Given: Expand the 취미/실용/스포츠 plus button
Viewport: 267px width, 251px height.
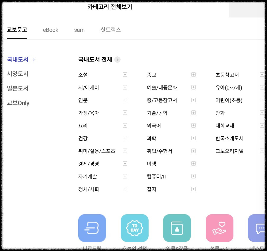Looking at the screenshot, I should click(x=125, y=151).
